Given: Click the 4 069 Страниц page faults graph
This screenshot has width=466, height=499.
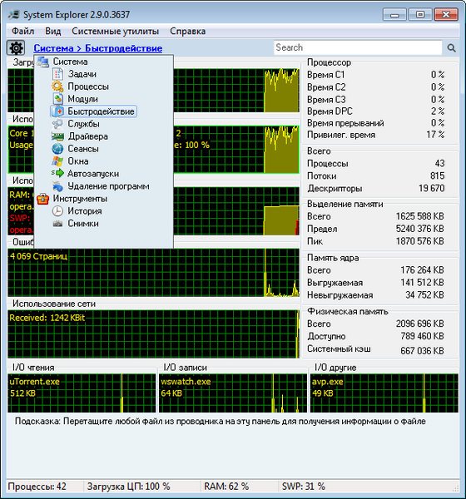Looking at the screenshot, I should click(153, 273).
